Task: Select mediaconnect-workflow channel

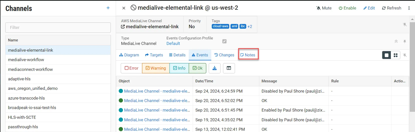Action: pos(58,69)
